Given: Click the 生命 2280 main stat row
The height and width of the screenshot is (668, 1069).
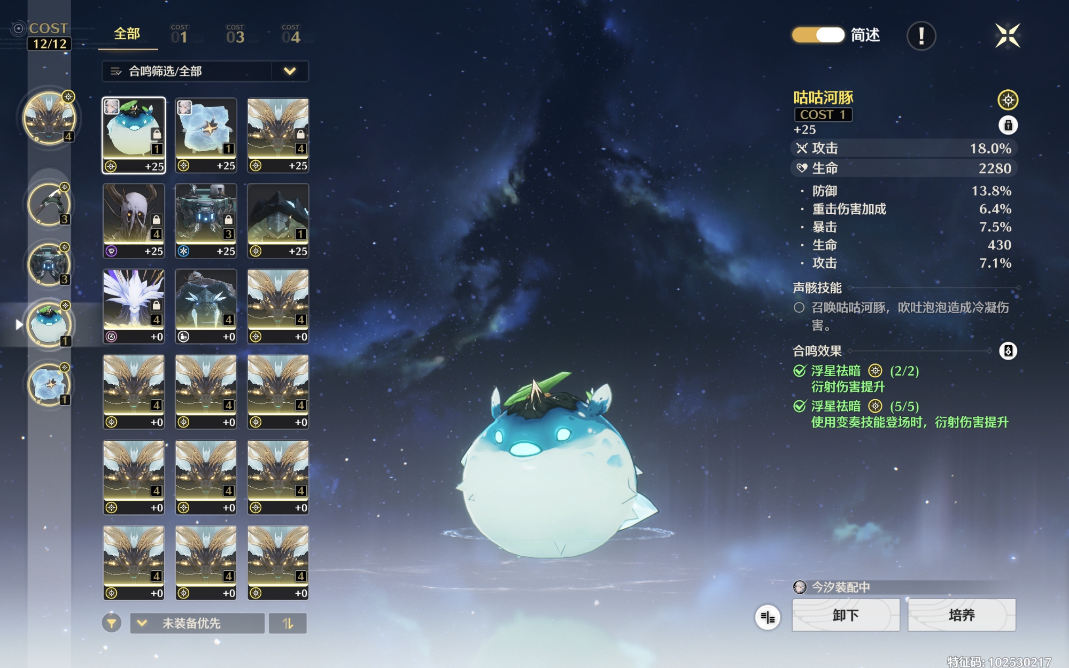Looking at the screenshot, I should (x=903, y=168).
